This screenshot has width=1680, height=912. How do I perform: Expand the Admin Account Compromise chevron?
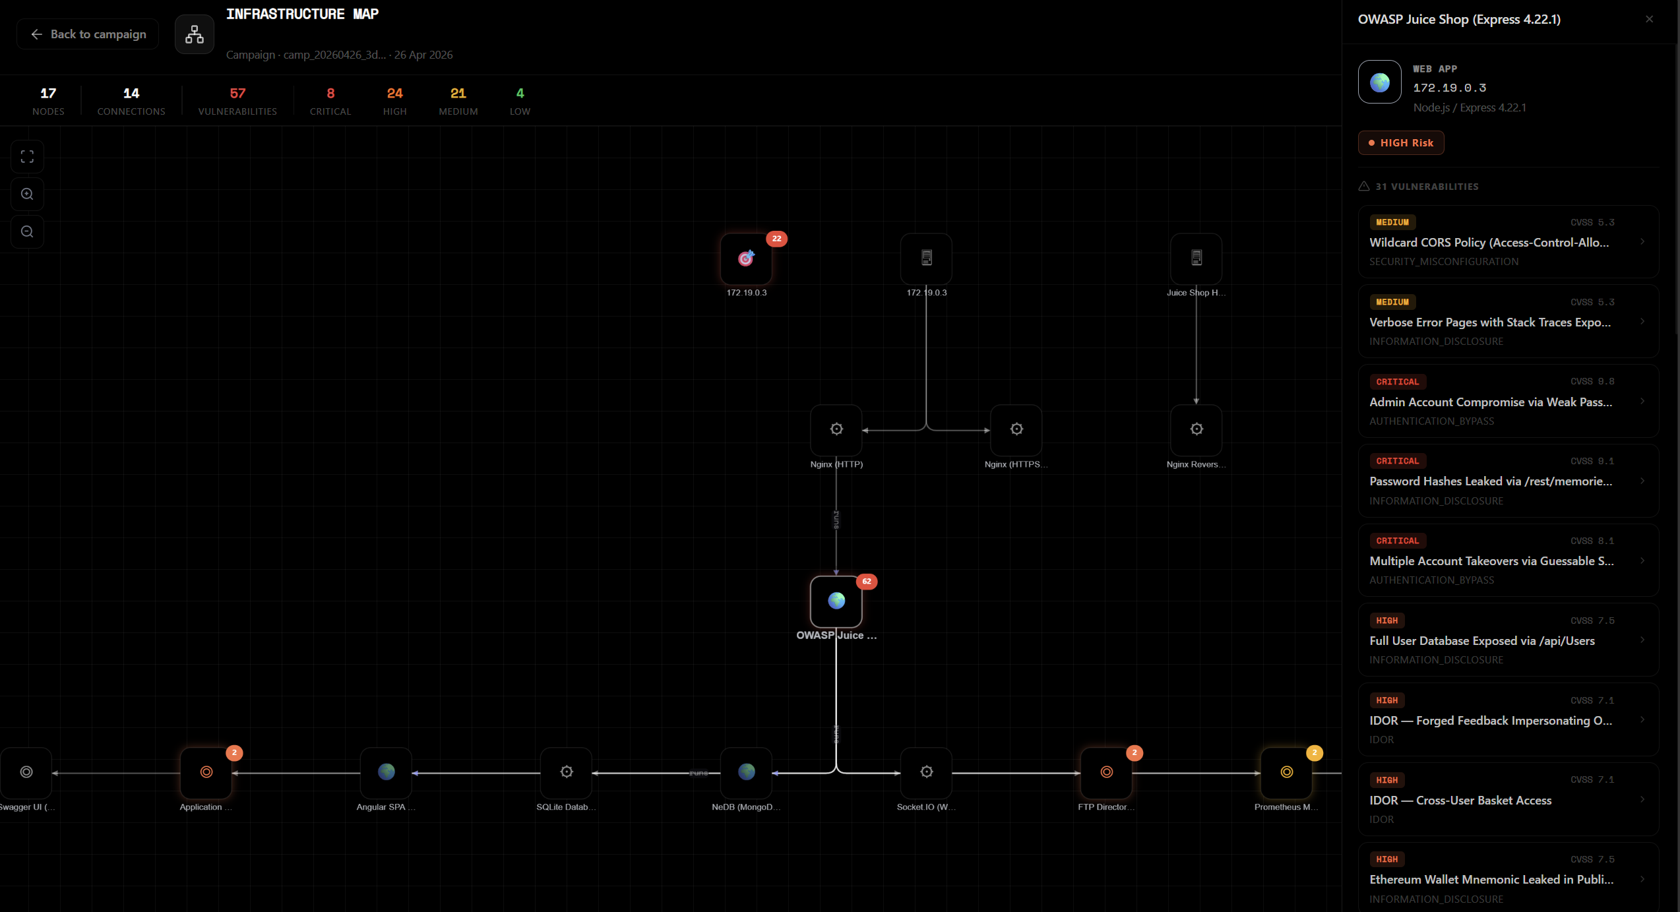pos(1642,402)
